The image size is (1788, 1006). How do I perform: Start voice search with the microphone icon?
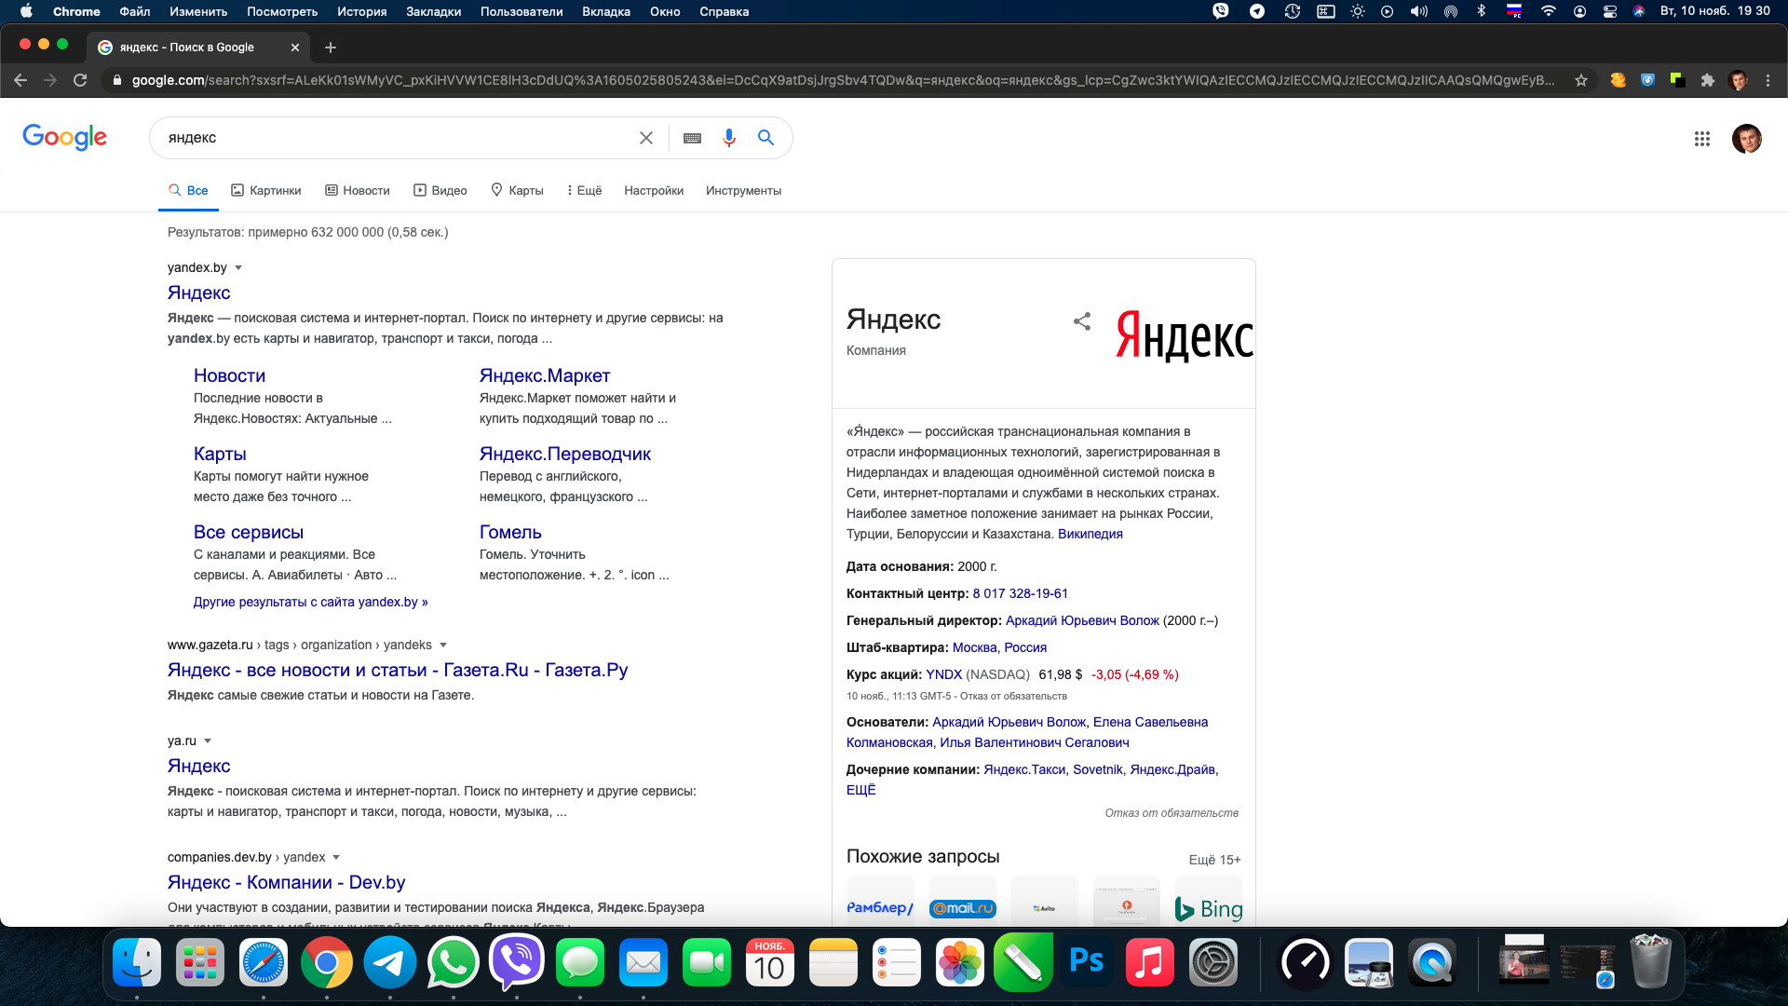(x=729, y=138)
